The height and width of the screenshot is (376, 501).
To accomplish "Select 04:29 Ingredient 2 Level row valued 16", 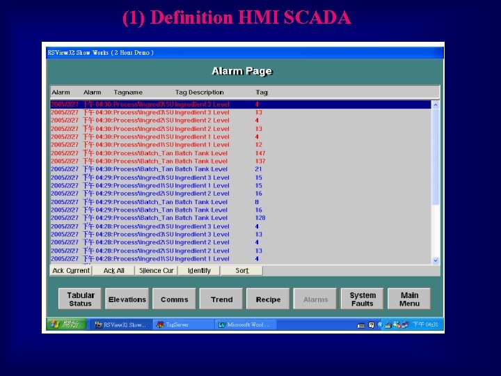I will [x=241, y=194].
